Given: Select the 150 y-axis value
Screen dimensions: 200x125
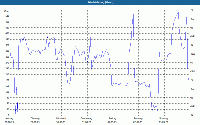Looking at the screenshot, I should [x=7, y=86].
